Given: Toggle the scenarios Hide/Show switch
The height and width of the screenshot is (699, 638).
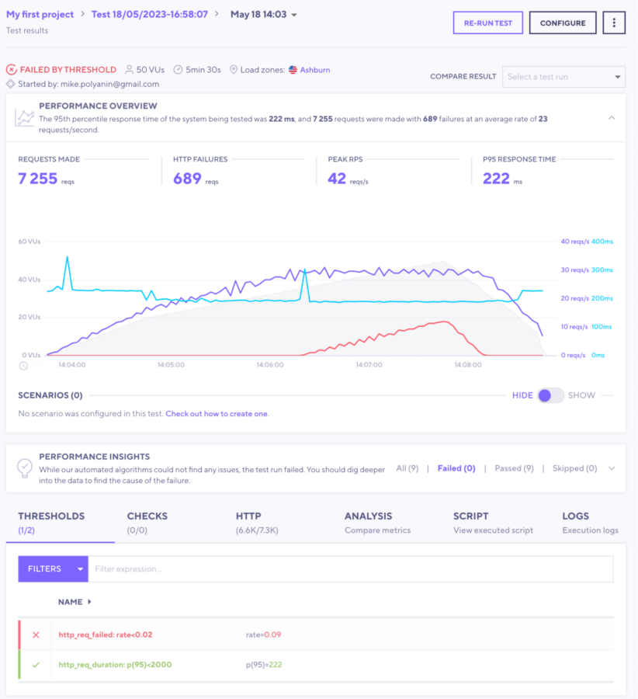Looking at the screenshot, I should 550,395.
